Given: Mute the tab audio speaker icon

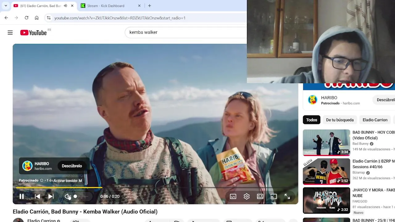Looking at the screenshot, I should (x=65, y=6).
